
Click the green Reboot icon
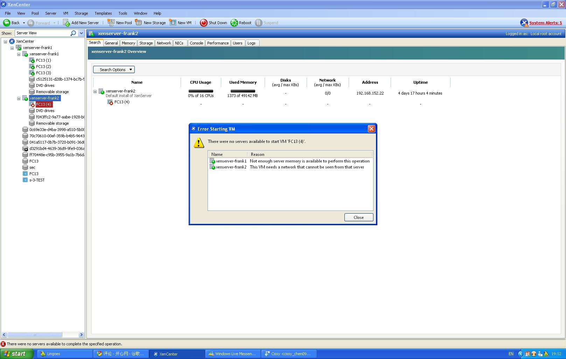pos(234,23)
